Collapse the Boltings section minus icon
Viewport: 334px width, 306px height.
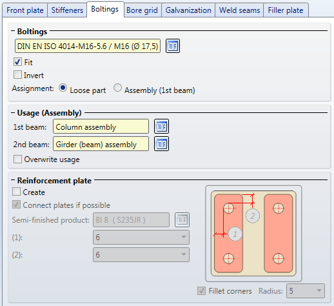13,32
